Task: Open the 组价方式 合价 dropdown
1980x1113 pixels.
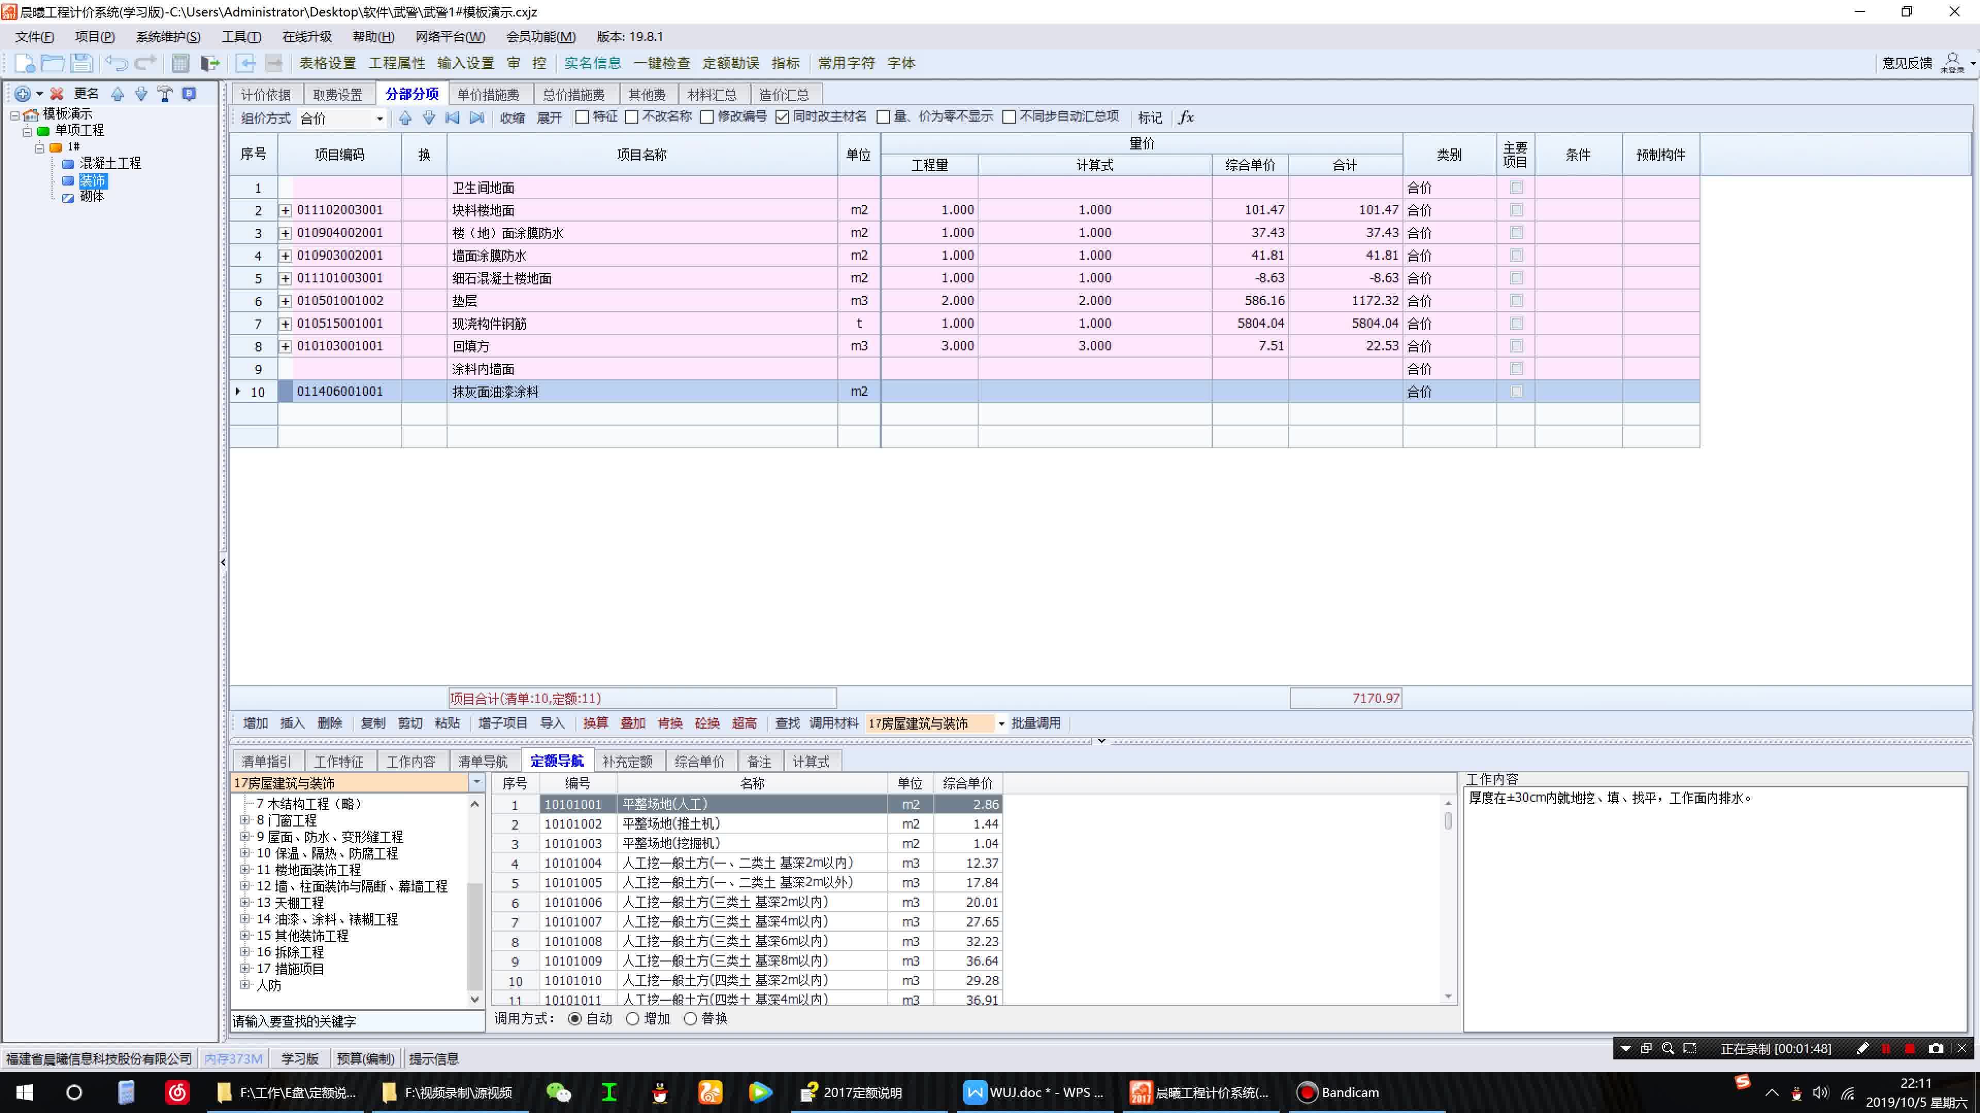Action: 379,119
